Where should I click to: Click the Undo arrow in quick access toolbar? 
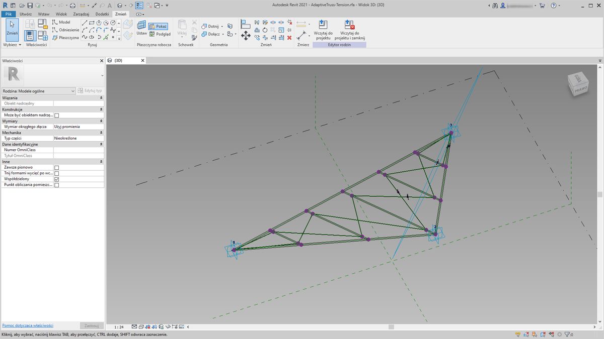(49, 6)
